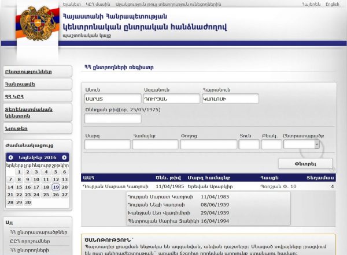Click the Էջակետ link in top bar
Image resolution: width=347 pixels, height=255 pixels.
pyautogui.click(x=72, y=4)
